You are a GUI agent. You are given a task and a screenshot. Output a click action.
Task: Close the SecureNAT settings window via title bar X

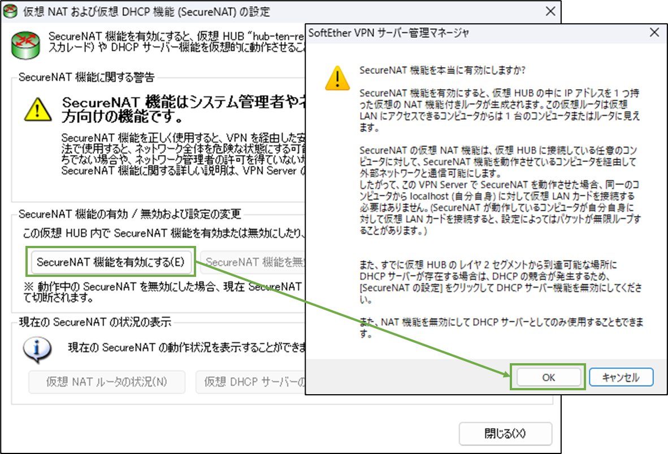click(x=550, y=11)
